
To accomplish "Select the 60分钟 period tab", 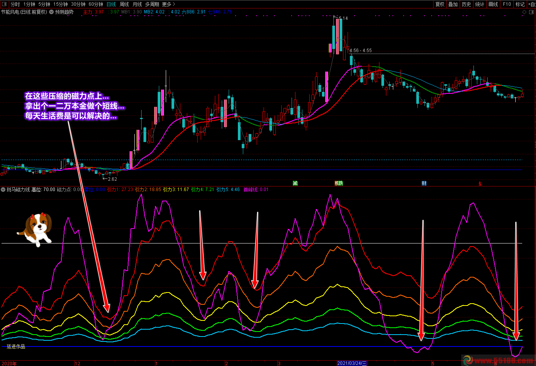I will (96, 4).
